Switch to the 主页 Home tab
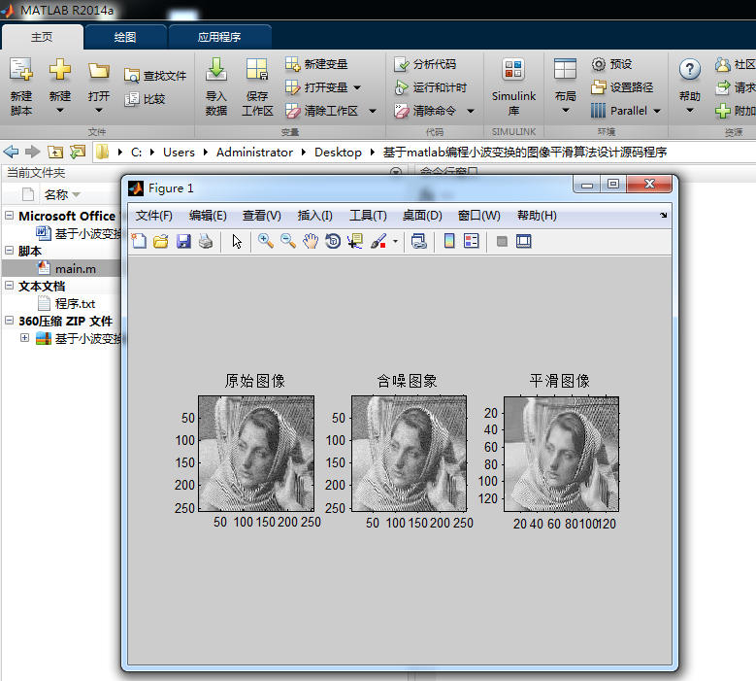Image resolution: width=756 pixels, height=681 pixels. coord(42,37)
